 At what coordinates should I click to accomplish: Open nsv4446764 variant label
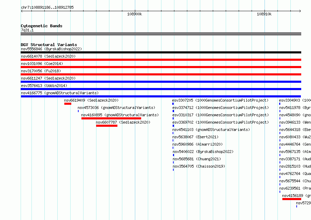[295, 144]
